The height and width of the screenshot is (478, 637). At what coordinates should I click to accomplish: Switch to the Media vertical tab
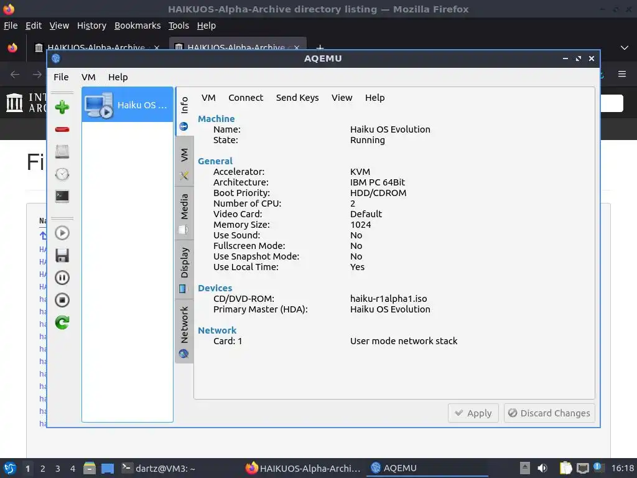[184, 213]
